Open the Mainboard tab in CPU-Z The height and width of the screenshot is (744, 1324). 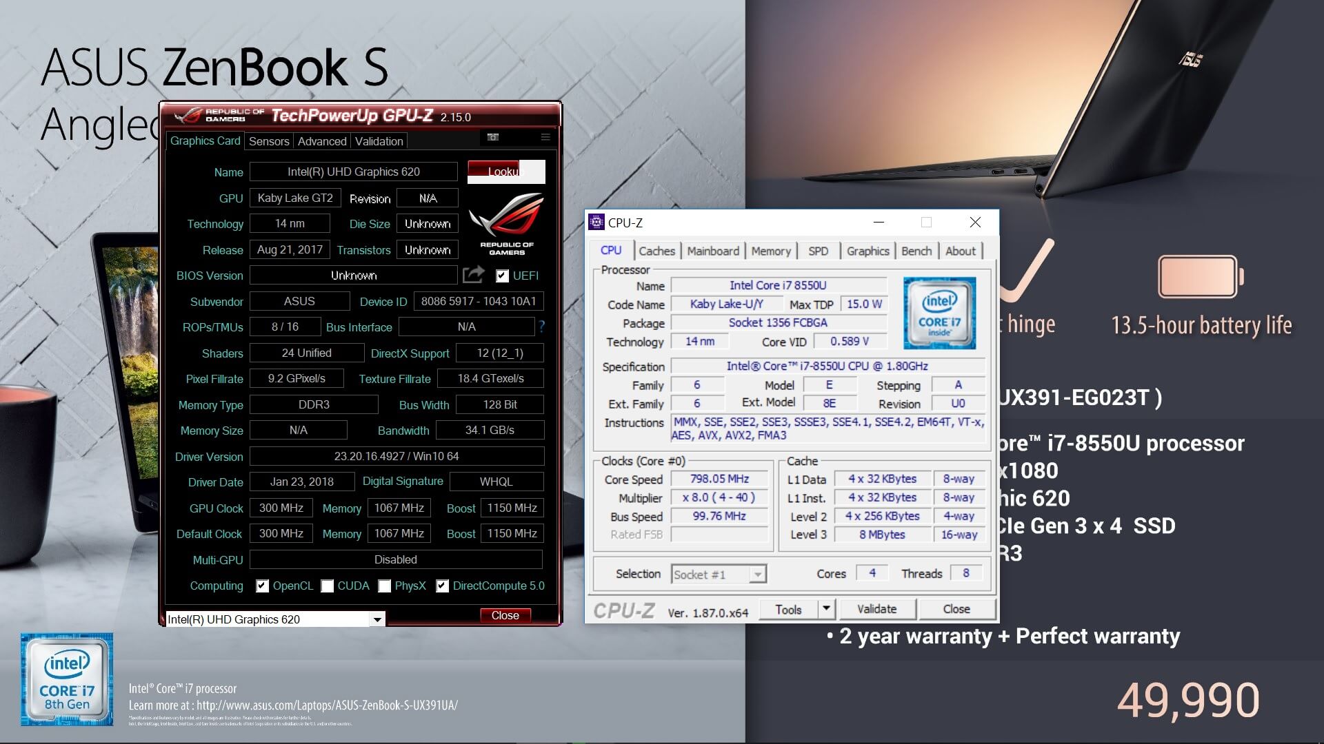(x=713, y=251)
